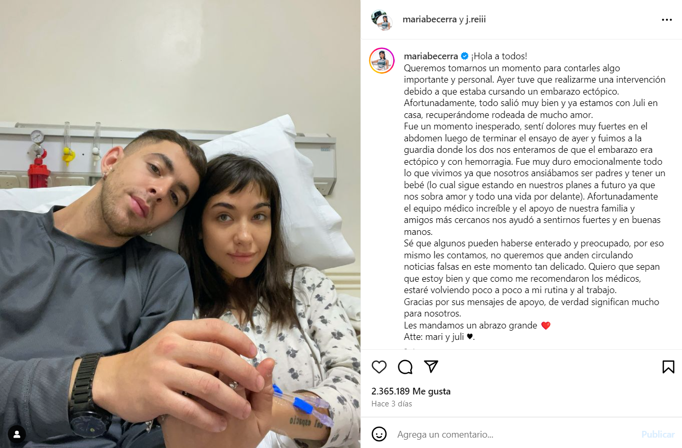Click the 'Hace 3 días' timestamp
Image resolution: width=682 pixels, height=448 pixels.
(392, 404)
